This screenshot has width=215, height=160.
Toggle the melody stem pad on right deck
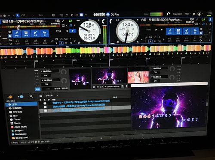[x=178, y=31]
